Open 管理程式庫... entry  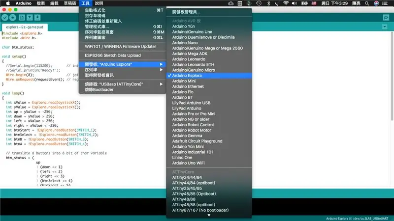[x=122, y=27]
